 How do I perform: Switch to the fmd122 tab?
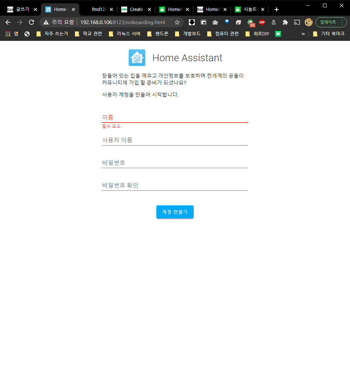[99, 9]
